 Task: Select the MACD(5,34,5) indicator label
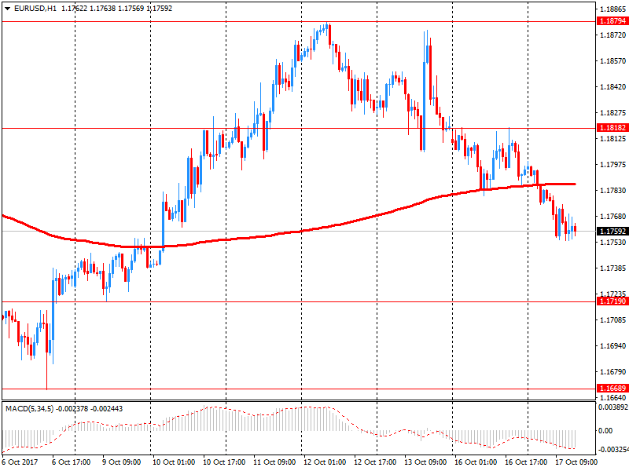point(29,409)
